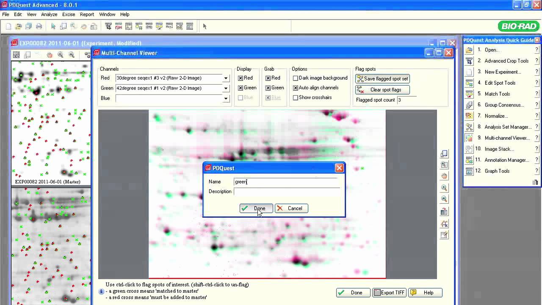
Task: Close the PDQuest name dialog
Action: coord(339,168)
